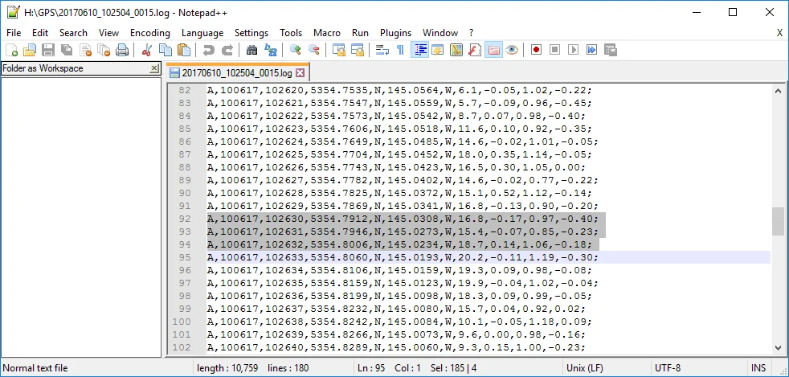Open the Document Map icon
This screenshot has width=789, height=377.
point(456,50)
